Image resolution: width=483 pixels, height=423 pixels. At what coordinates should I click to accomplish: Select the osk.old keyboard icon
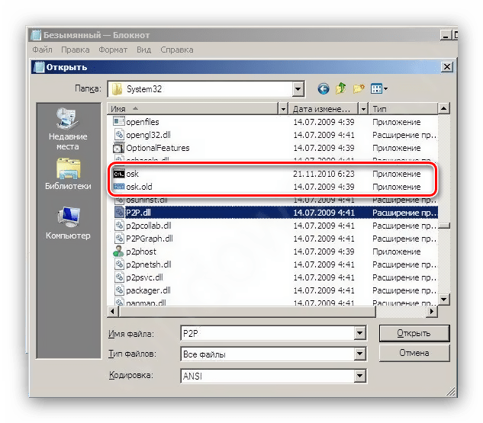(119, 187)
